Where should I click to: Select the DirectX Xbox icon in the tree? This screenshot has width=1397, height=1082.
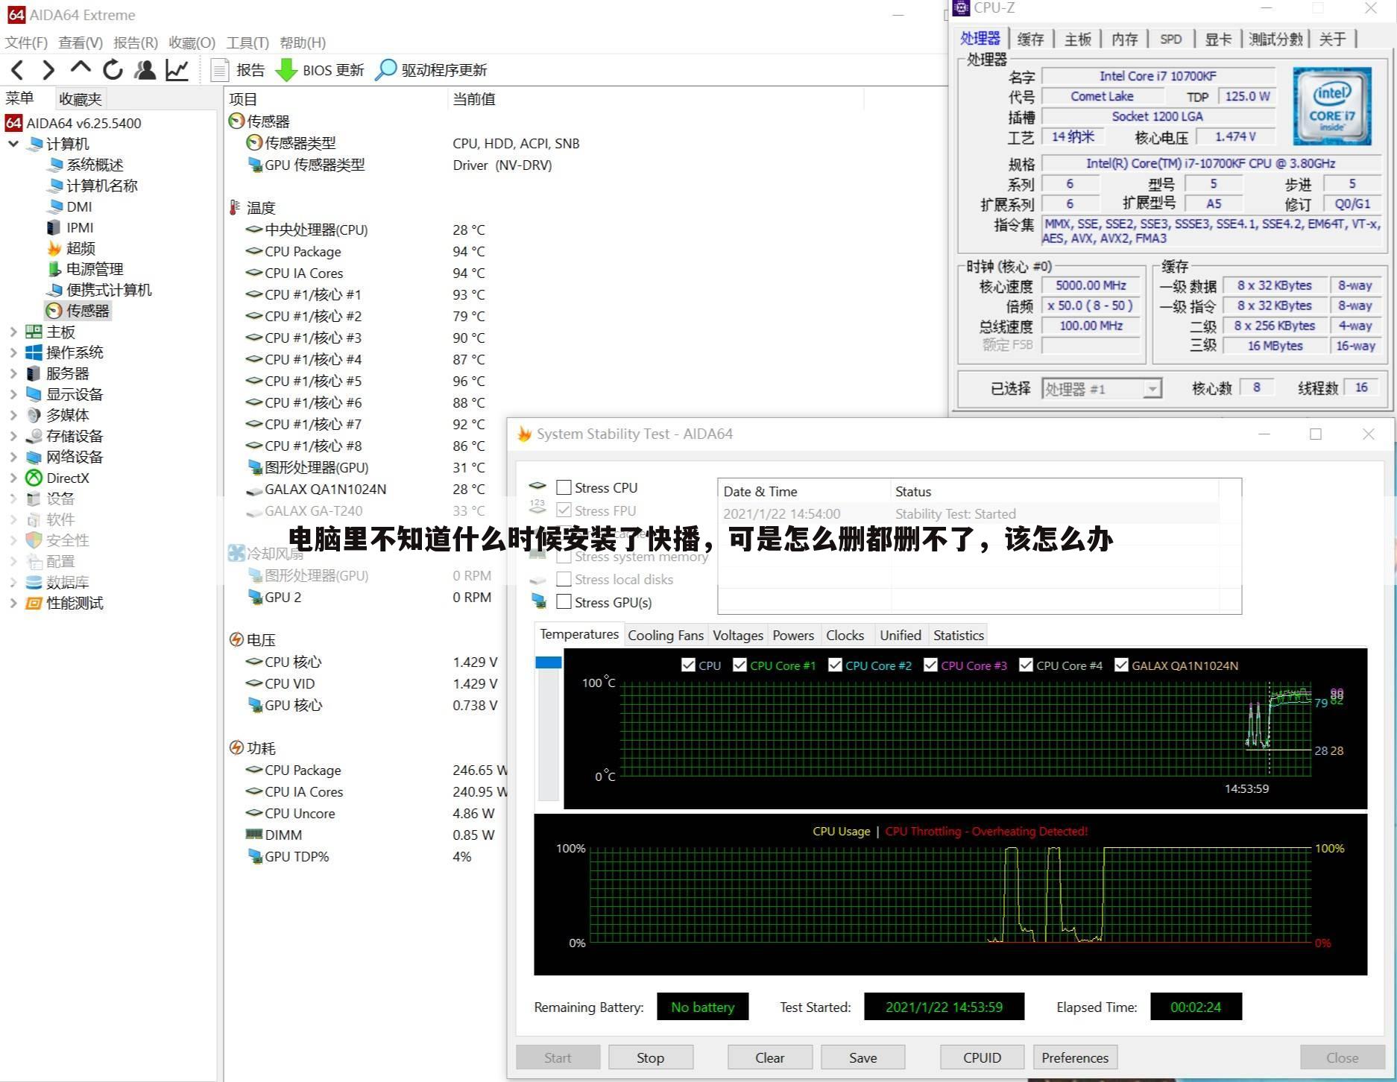point(34,478)
